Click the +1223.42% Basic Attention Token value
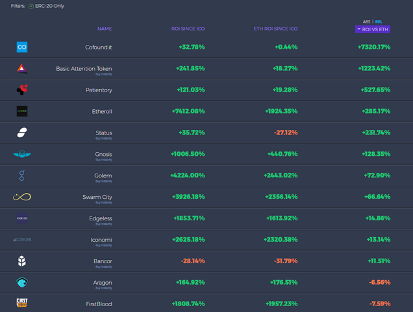413x312 pixels. (374, 68)
